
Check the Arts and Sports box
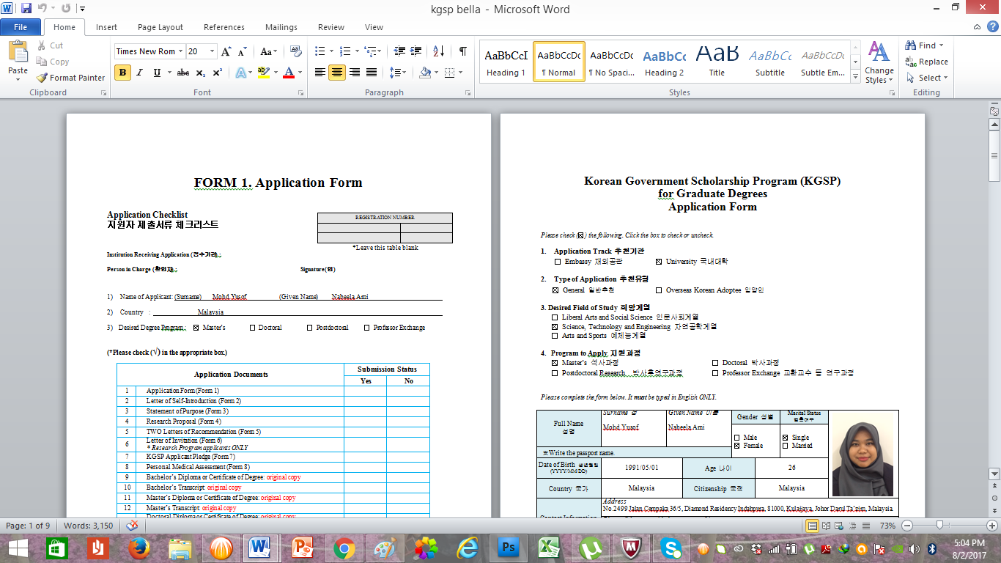click(x=555, y=336)
